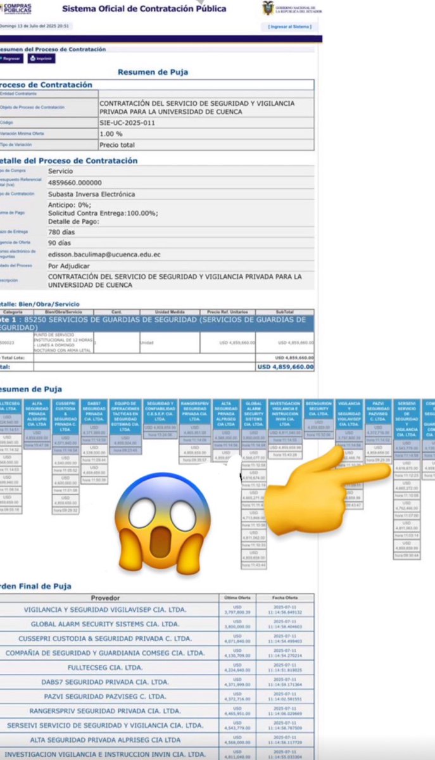The width and height of the screenshot is (435, 760).
Task: Click the blue lot row 85250 Servicios de Guardias
Action: tap(156, 324)
